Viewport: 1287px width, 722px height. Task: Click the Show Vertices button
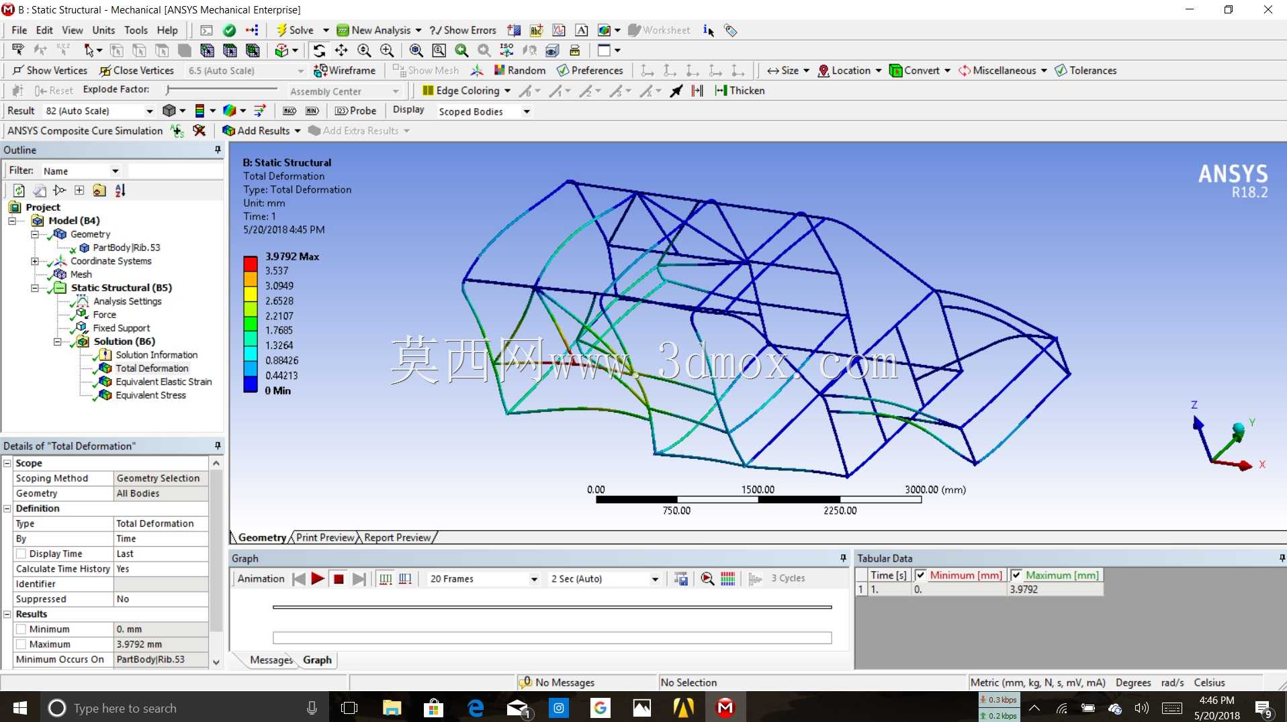(x=50, y=70)
